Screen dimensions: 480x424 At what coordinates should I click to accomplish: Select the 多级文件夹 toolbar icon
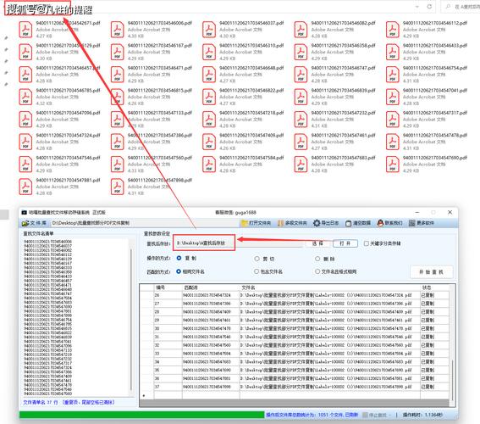tap(280, 223)
